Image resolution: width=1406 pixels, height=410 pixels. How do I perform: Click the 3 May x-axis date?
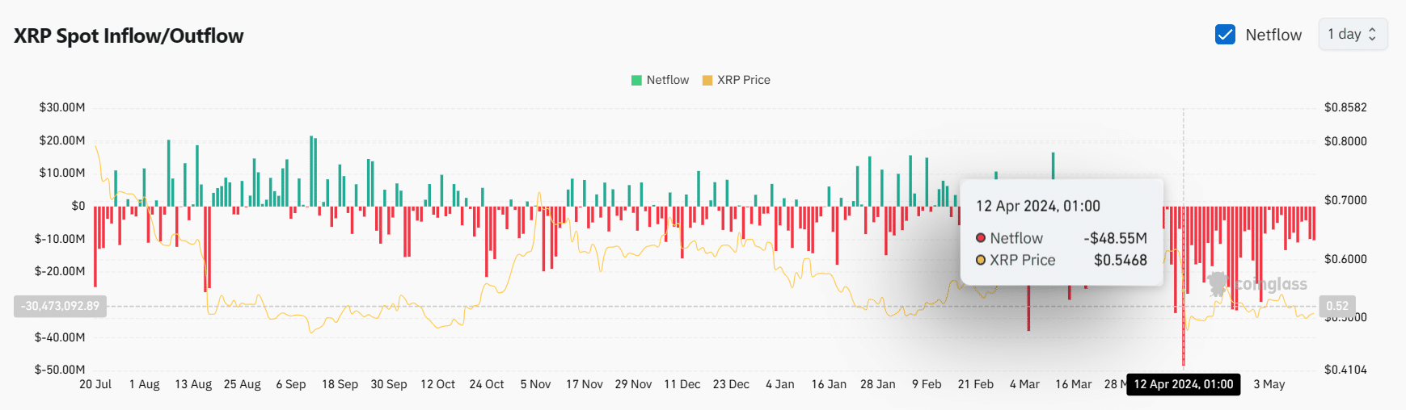tap(1269, 384)
